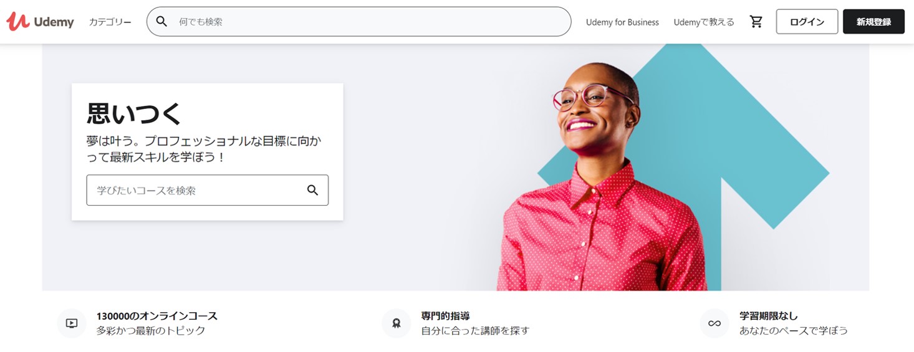This screenshot has width=914, height=352.
Task: Click the magnifier icon in top search bar
Action: tap(161, 22)
